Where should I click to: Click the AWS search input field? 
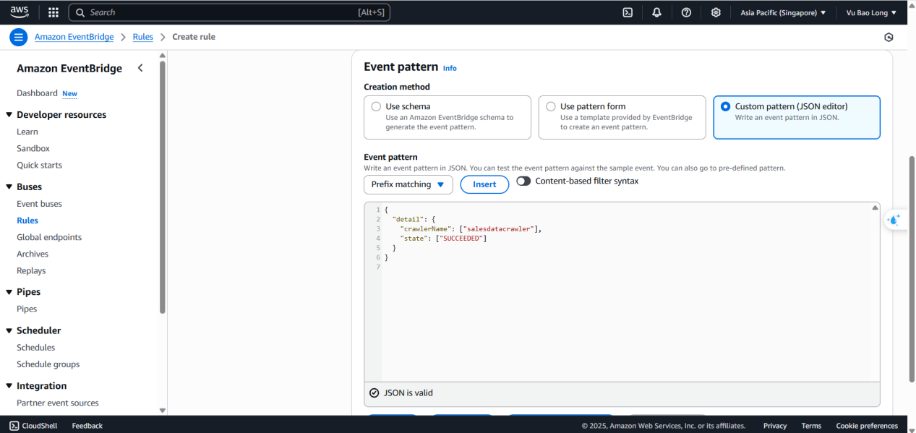[228, 12]
